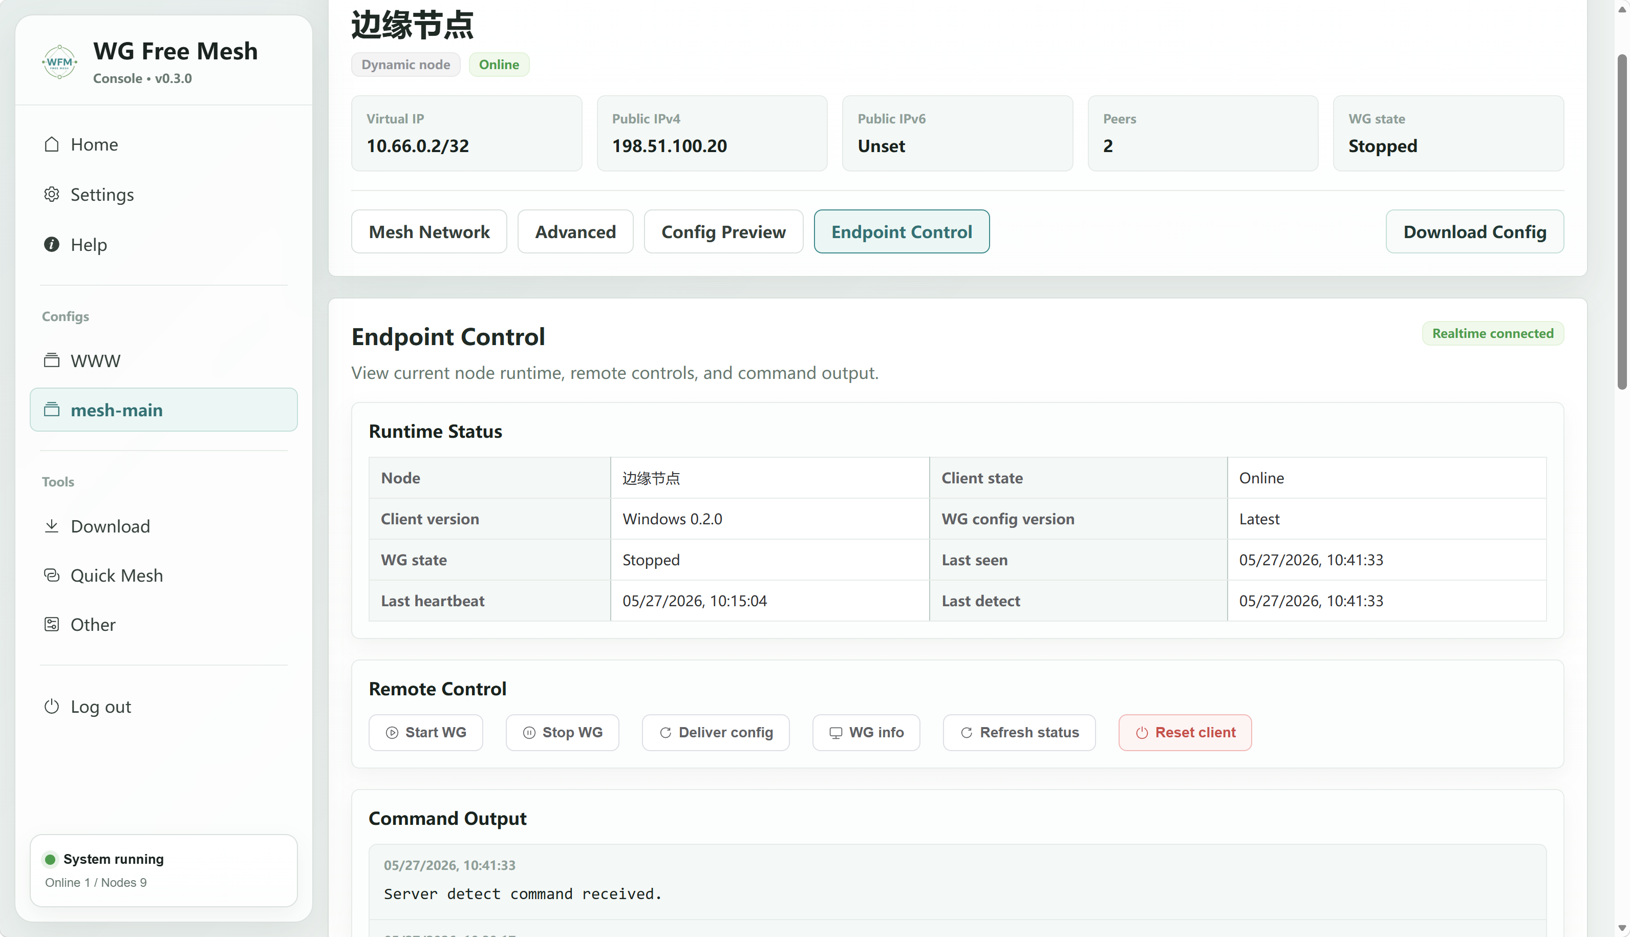1630x937 pixels.
Task: Select the Endpoint Control tab
Action: coord(901,231)
